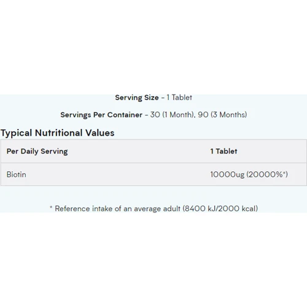Click the asterisk starting the footnote
The height and width of the screenshot is (307, 307).
(51, 208)
